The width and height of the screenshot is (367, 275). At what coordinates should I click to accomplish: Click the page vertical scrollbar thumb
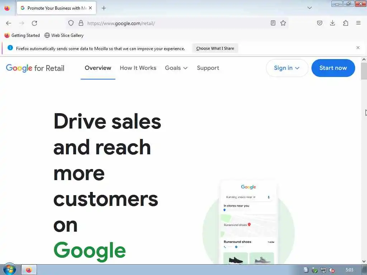364,71
